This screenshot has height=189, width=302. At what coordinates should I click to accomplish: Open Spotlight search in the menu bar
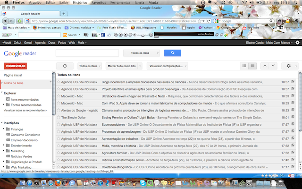(295, 2)
